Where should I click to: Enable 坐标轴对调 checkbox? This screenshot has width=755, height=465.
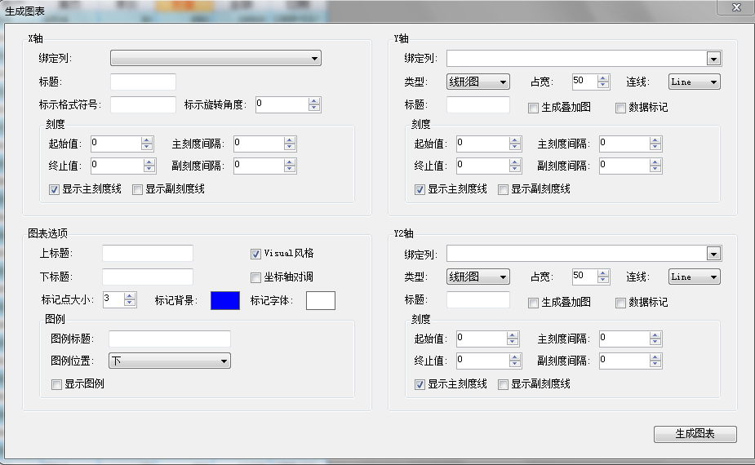[x=255, y=277]
